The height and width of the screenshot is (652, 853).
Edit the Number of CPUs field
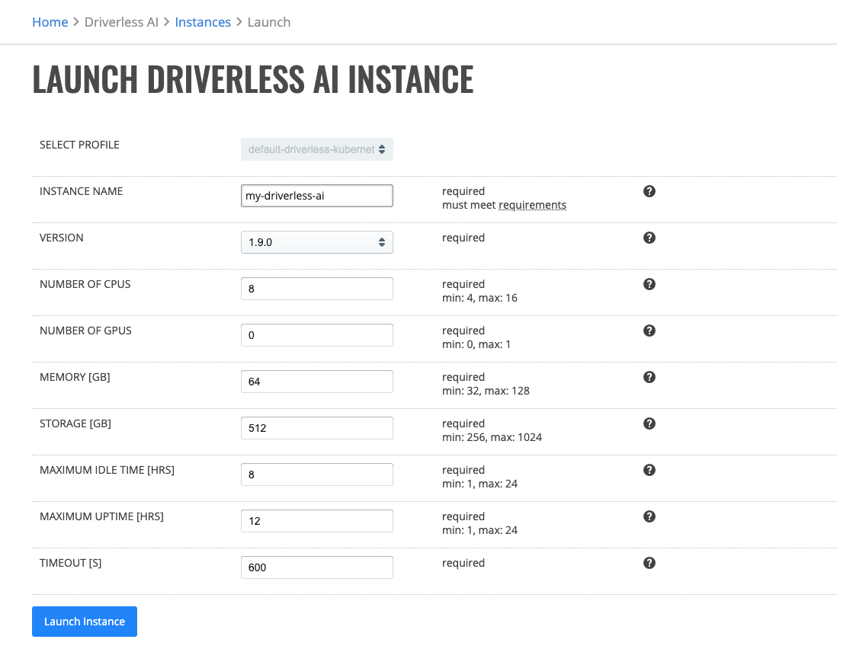coord(316,289)
